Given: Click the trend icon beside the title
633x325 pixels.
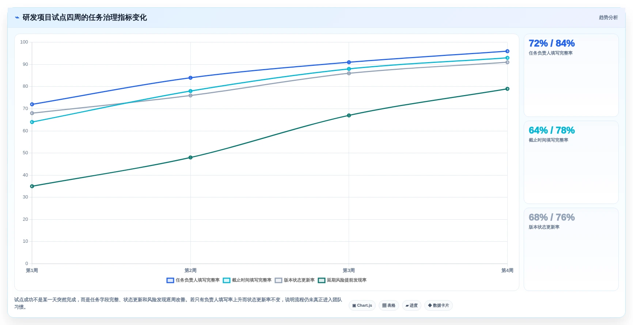Looking at the screenshot, I should pyautogui.click(x=17, y=18).
